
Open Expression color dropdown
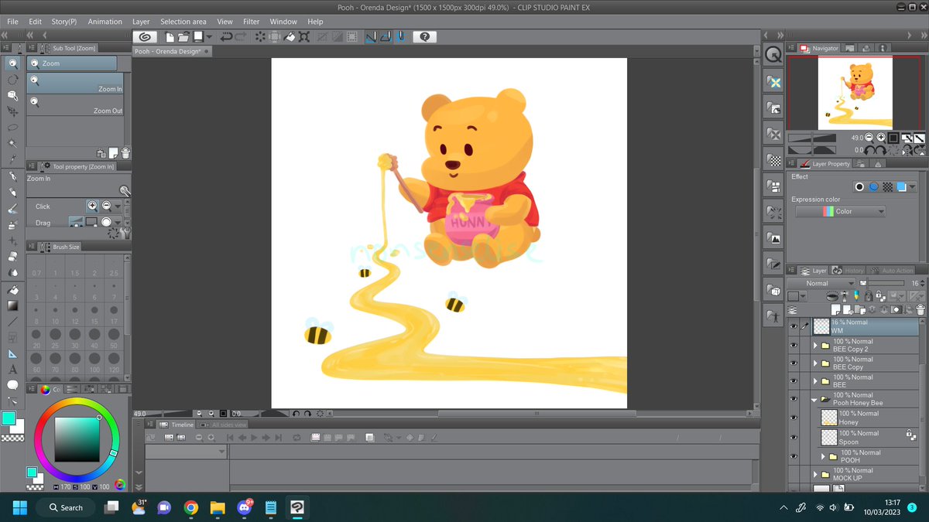[x=840, y=211]
